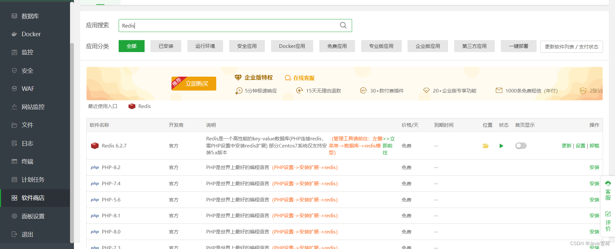The height and width of the screenshot is (249, 615).
Task: Click 20+企业版专享功能 banner text
Action: click(455, 91)
